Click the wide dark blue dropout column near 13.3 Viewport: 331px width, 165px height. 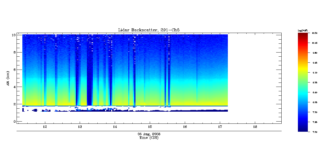coord(89,70)
